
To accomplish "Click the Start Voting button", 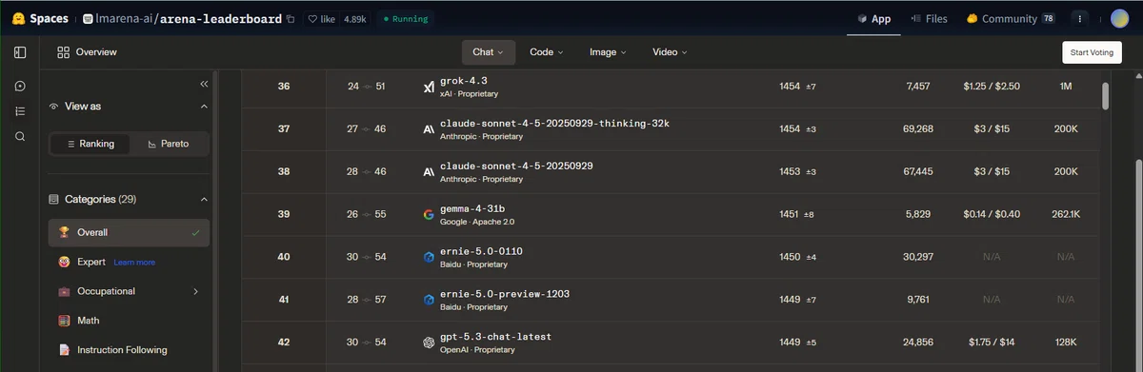I will [x=1092, y=52].
